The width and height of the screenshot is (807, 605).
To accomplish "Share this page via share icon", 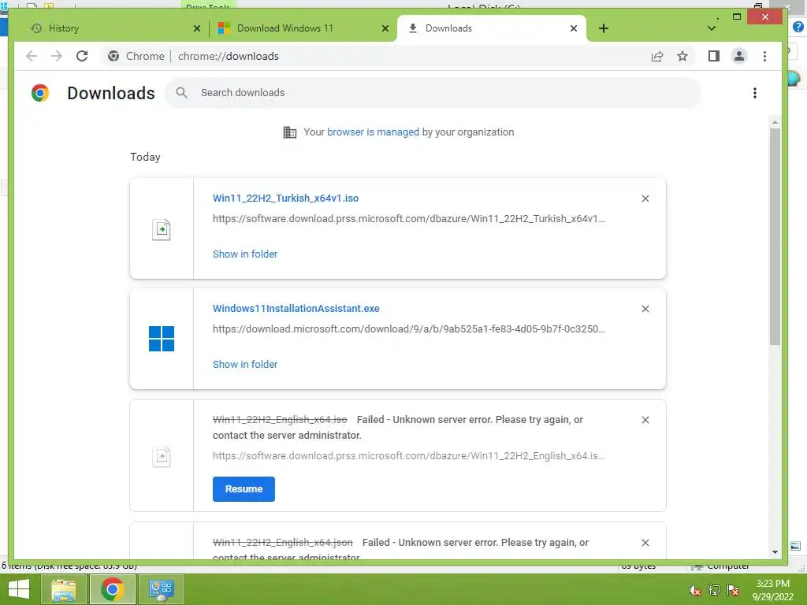I will pos(657,56).
